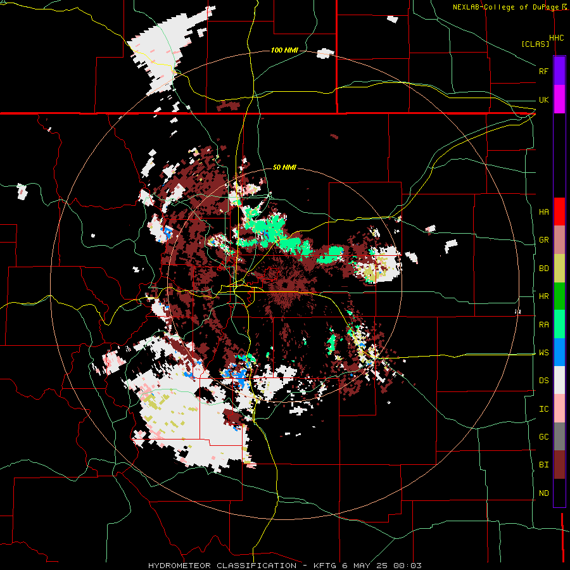
Task: Click the DS legend label
Action: pos(543,381)
